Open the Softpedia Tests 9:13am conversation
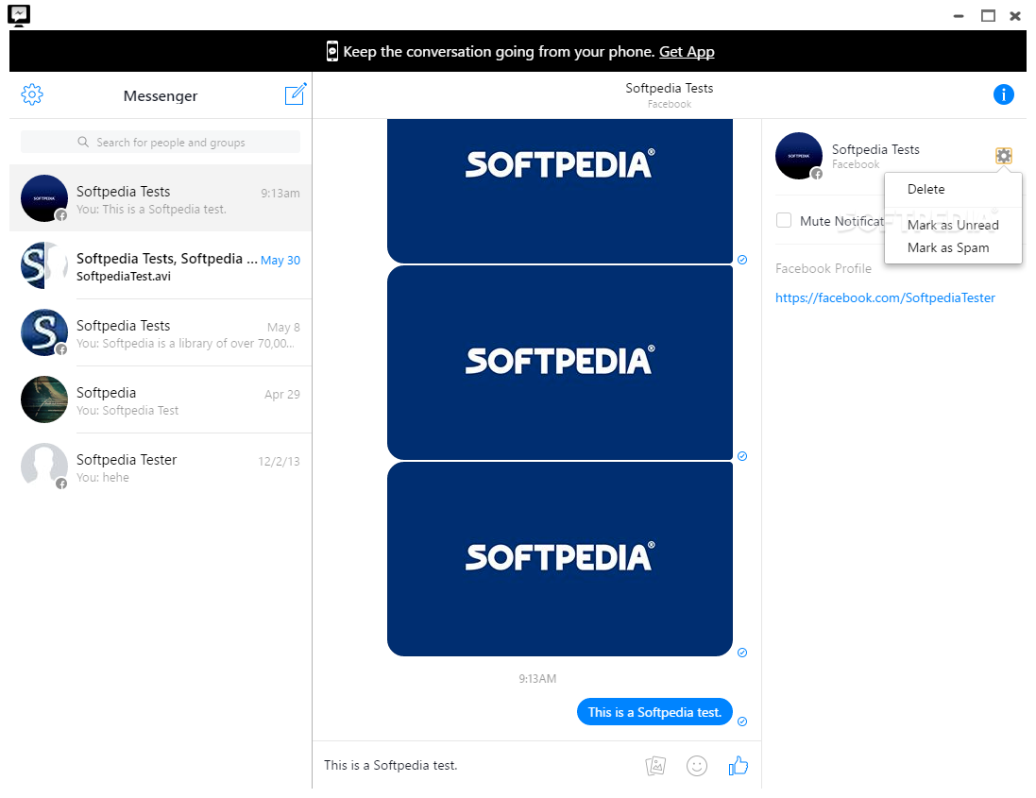 (x=161, y=198)
